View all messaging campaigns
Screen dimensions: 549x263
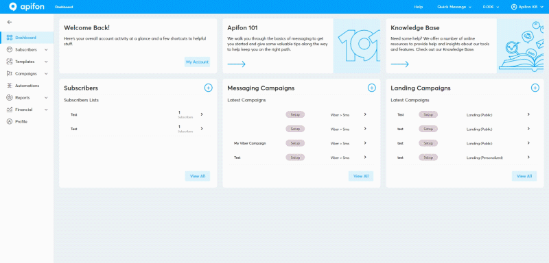[361, 176]
